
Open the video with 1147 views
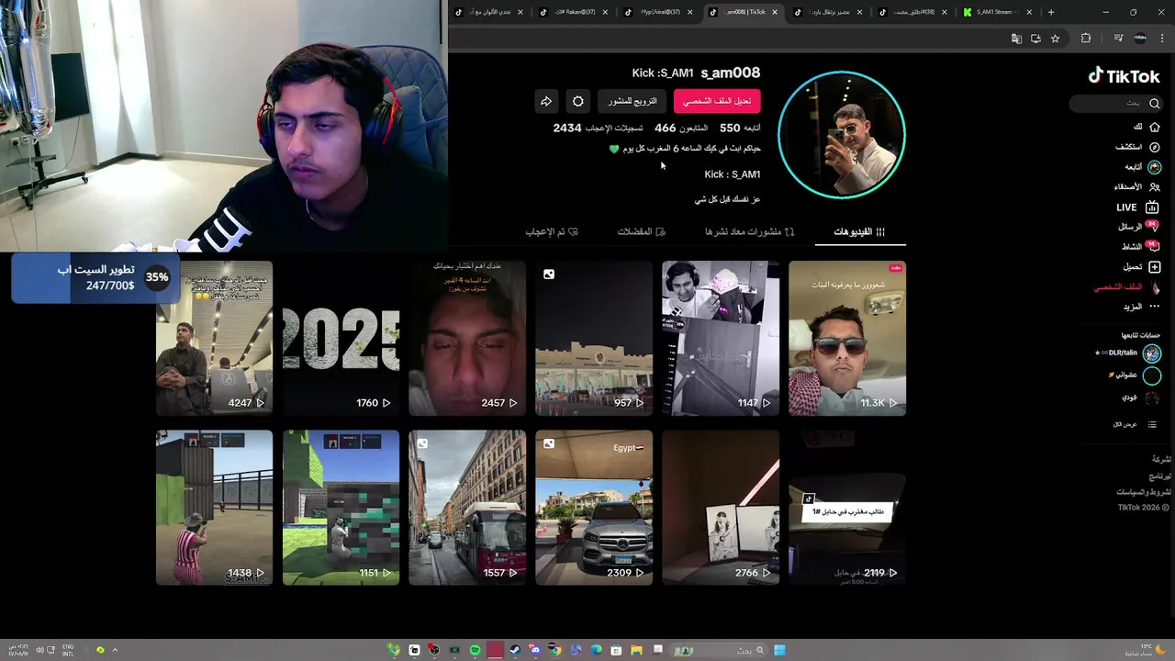[x=721, y=338]
